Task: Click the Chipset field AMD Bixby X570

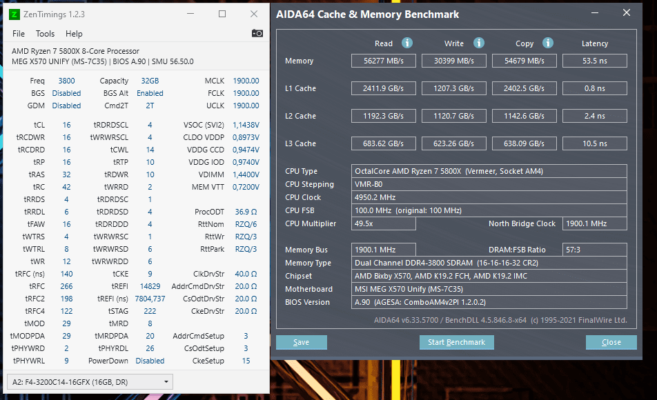Action: [x=489, y=276]
